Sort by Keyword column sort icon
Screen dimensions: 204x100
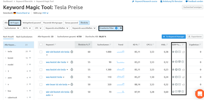[55, 45]
